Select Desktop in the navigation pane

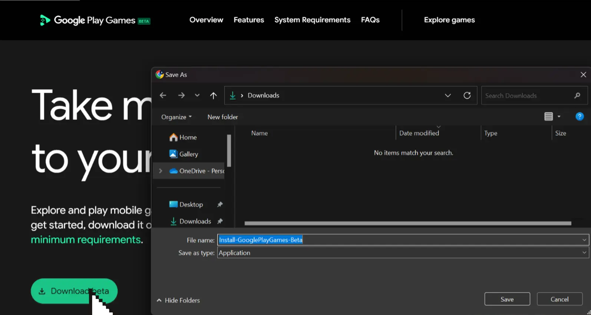(x=191, y=204)
